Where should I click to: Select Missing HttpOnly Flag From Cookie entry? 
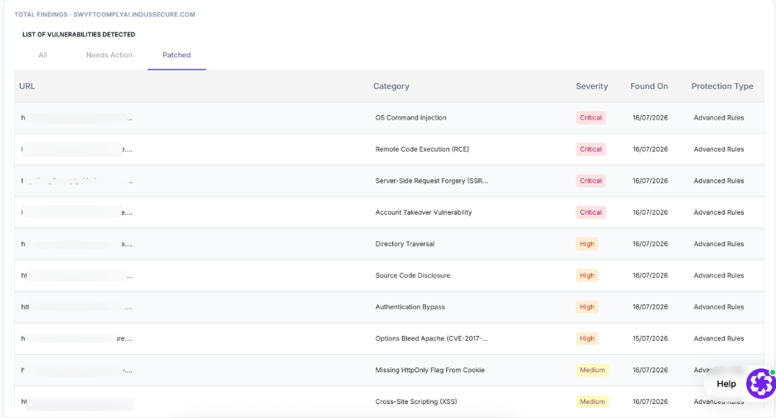(x=430, y=370)
